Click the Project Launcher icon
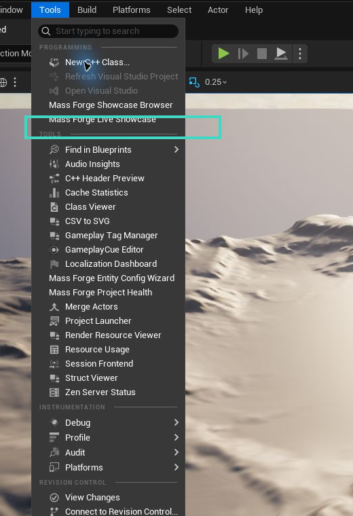The height and width of the screenshot is (516, 353). point(54,321)
